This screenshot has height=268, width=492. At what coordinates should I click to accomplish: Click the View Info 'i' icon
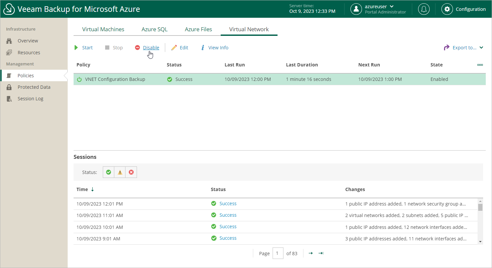(203, 48)
